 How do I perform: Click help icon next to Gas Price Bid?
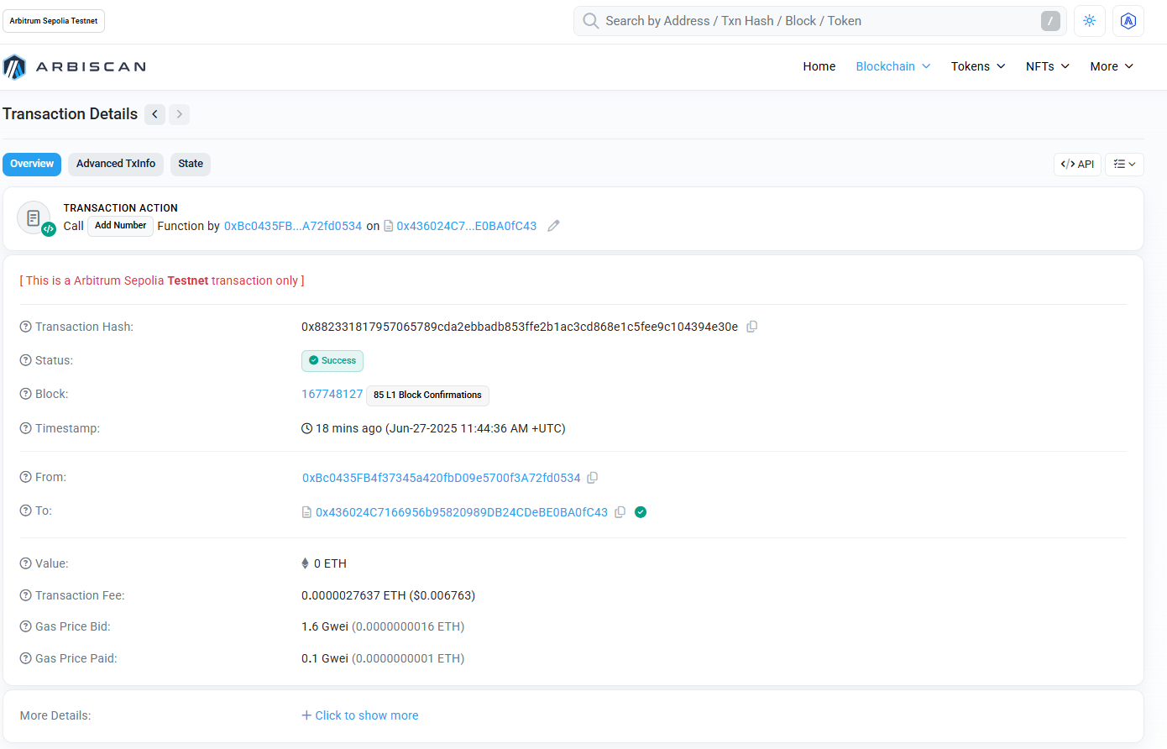(26, 626)
